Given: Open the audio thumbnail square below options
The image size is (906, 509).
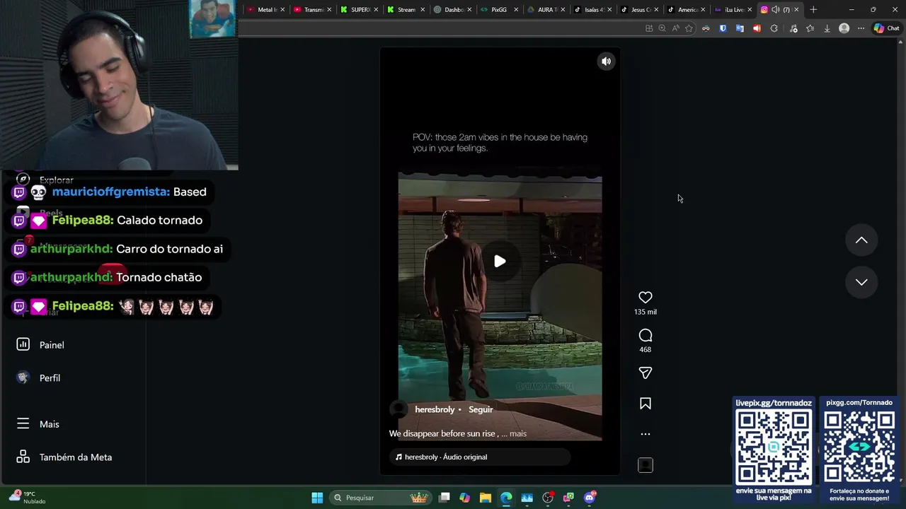Looking at the screenshot, I should [645, 465].
